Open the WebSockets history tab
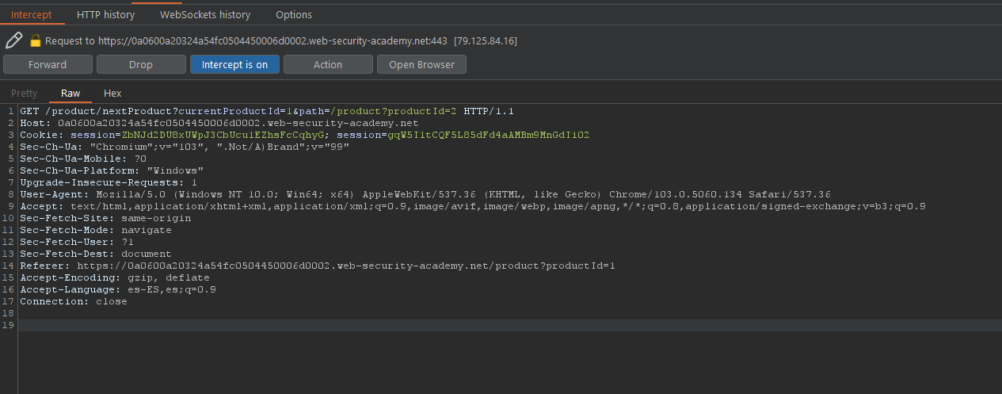Screen dimensions: 1002x394 point(205,14)
